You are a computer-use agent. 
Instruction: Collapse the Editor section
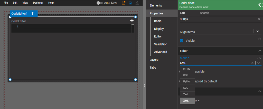[260, 51]
